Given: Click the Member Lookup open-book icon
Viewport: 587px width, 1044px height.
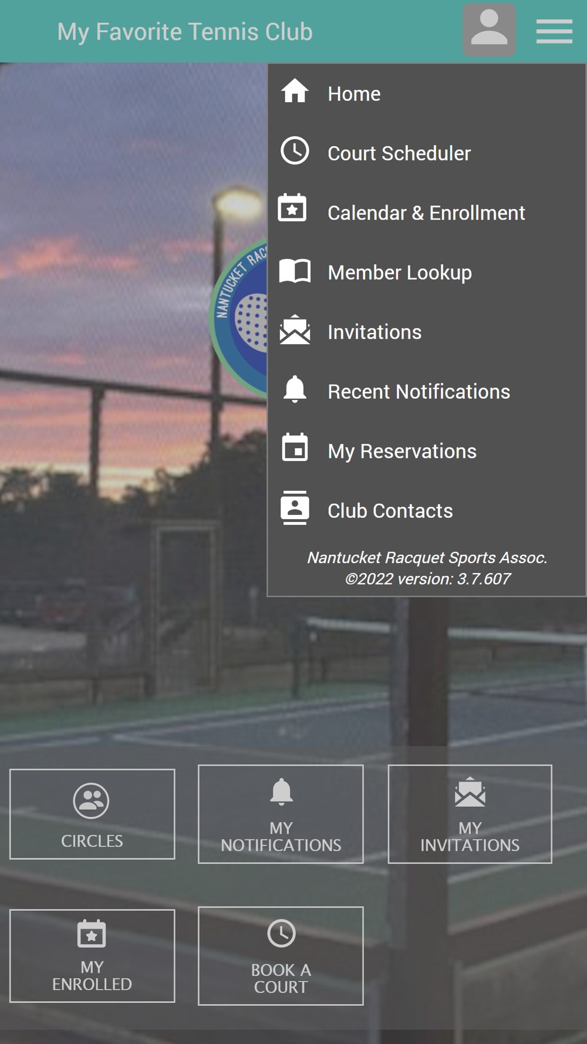Looking at the screenshot, I should tap(295, 271).
